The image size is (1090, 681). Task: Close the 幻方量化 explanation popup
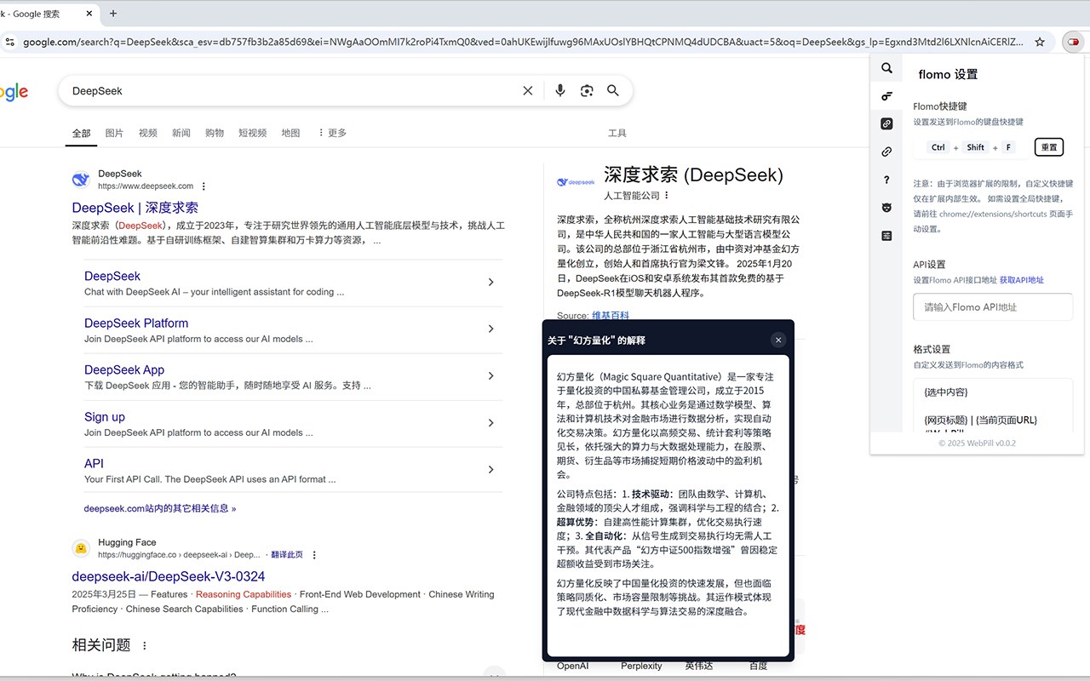tap(777, 340)
